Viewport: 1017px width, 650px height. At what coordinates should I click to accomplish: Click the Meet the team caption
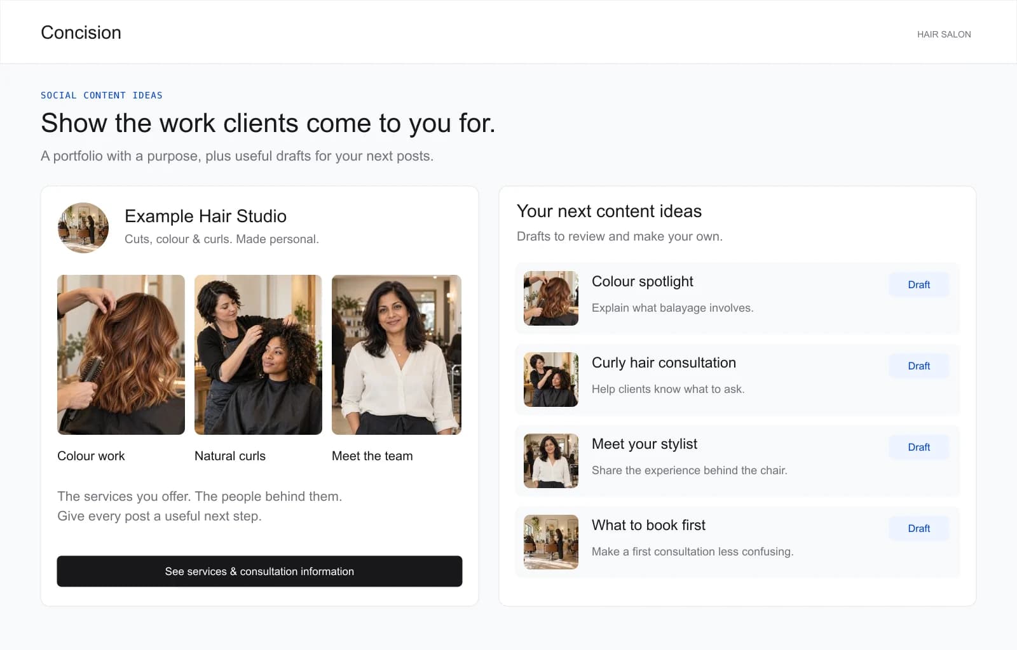372,456
